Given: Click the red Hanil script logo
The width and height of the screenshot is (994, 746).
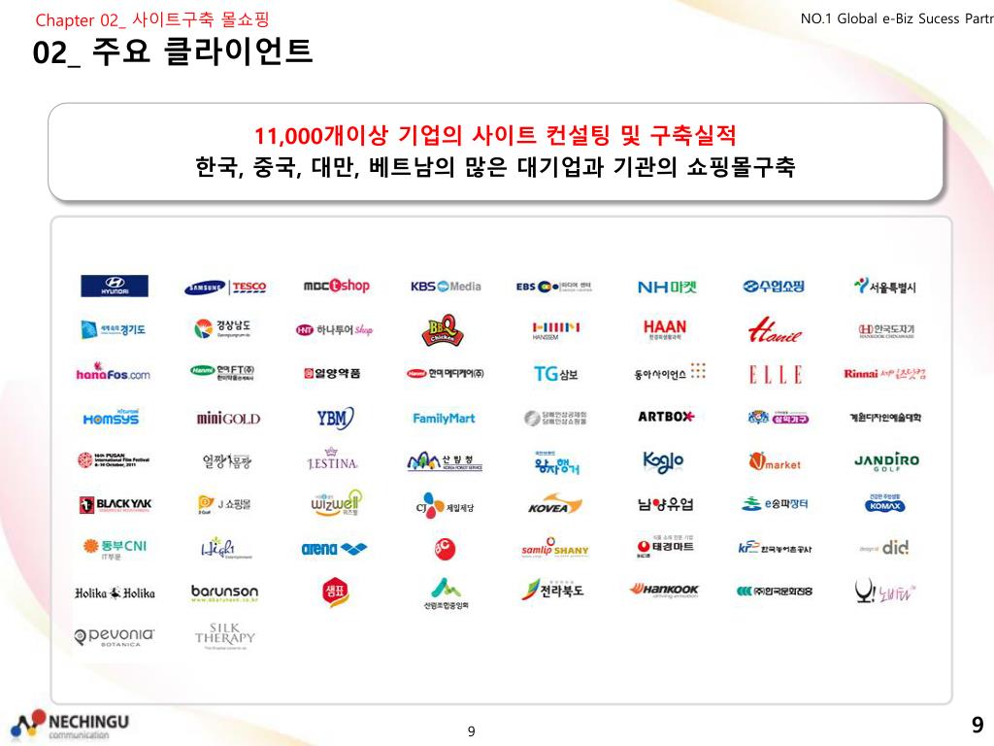Looking at the screenshot, I should (x=775, y=330).
